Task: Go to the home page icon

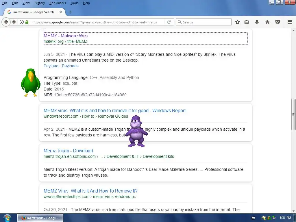Action: [x=267, y=22]
